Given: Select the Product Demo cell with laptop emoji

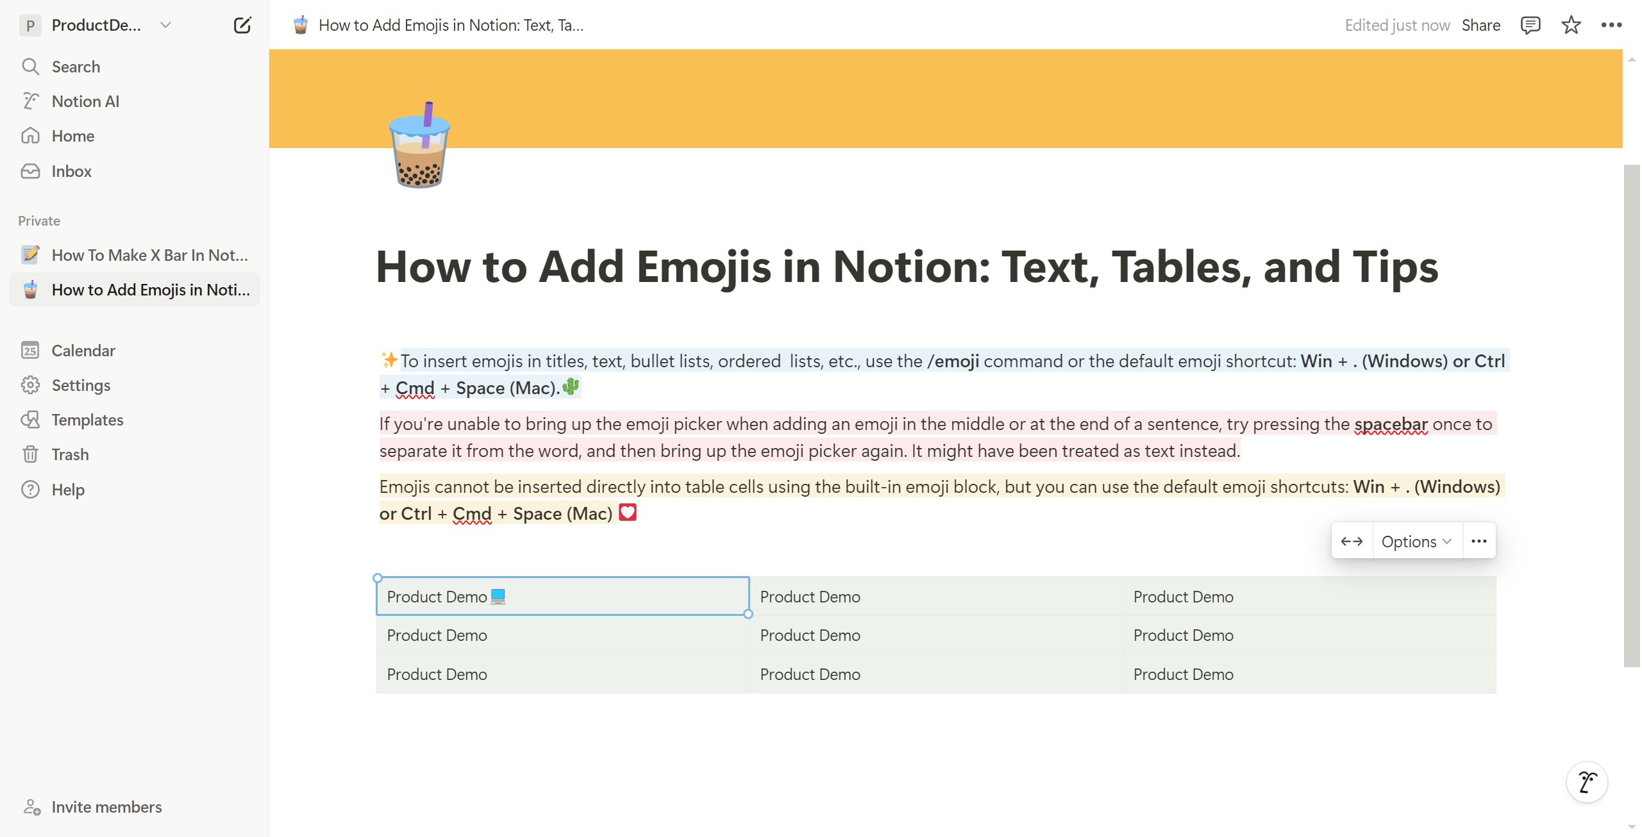Looking at the screenshot, I should coord(562,597).
